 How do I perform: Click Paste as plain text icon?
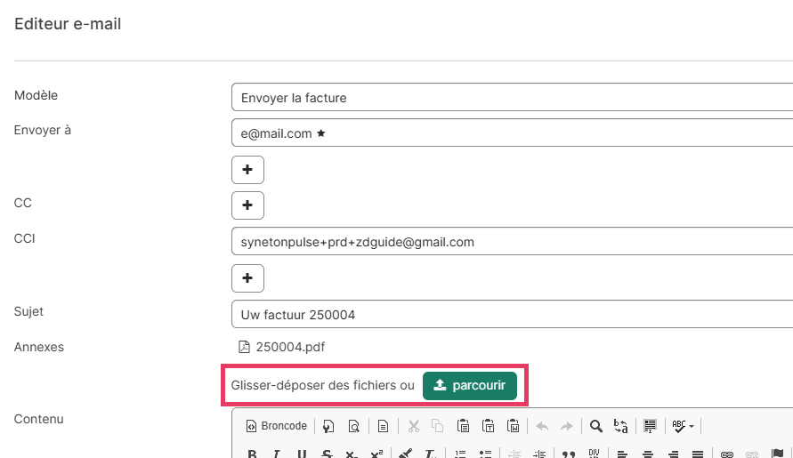coord(488,426)
